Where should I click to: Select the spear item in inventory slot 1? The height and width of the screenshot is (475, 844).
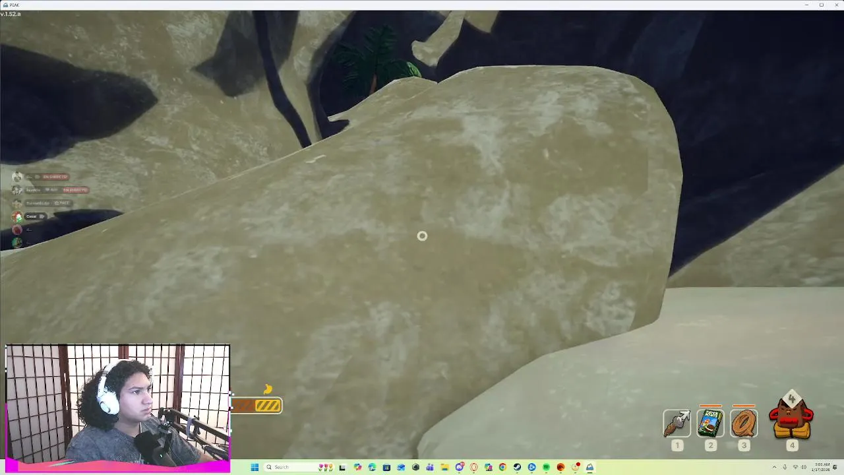coord(677,424)
